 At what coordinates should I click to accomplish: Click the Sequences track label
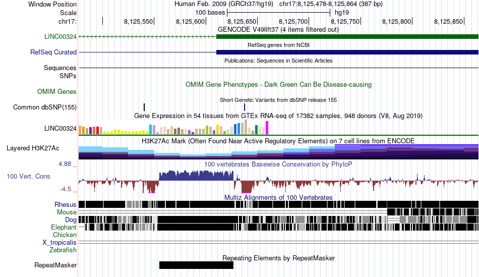60,68
